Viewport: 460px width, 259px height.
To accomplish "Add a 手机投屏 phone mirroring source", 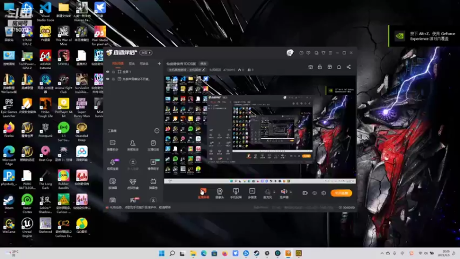I will click(x=236, y=193).
